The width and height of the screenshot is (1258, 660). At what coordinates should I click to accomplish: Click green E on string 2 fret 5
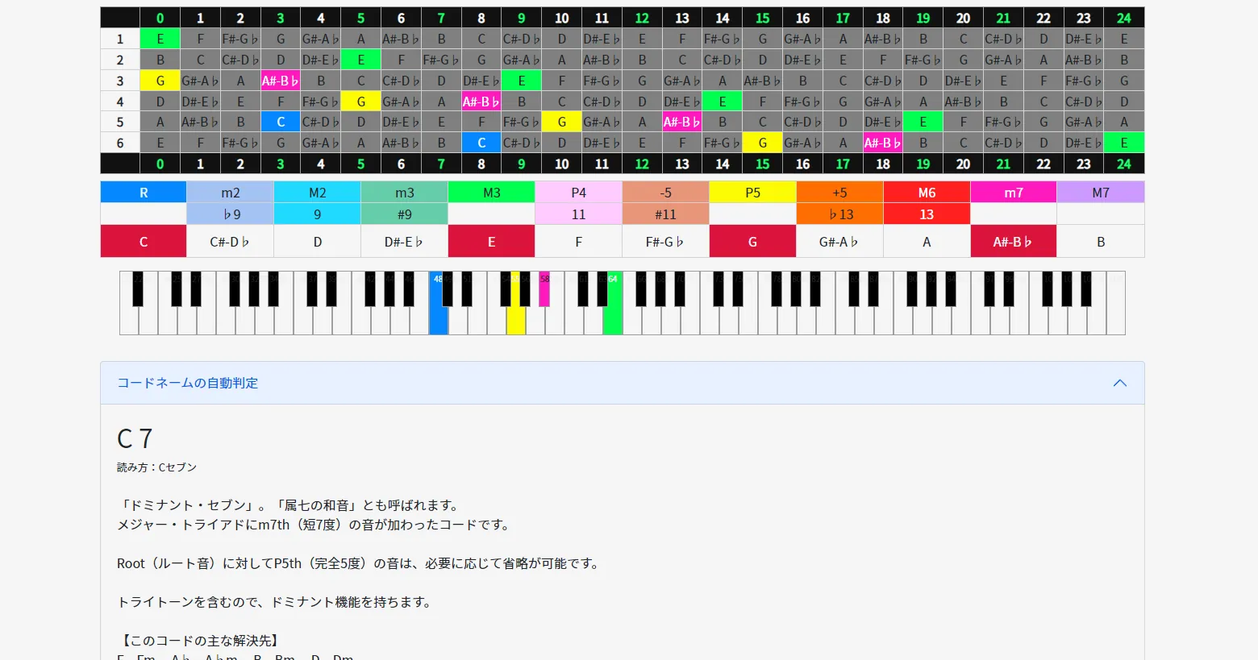pos(360,60)
